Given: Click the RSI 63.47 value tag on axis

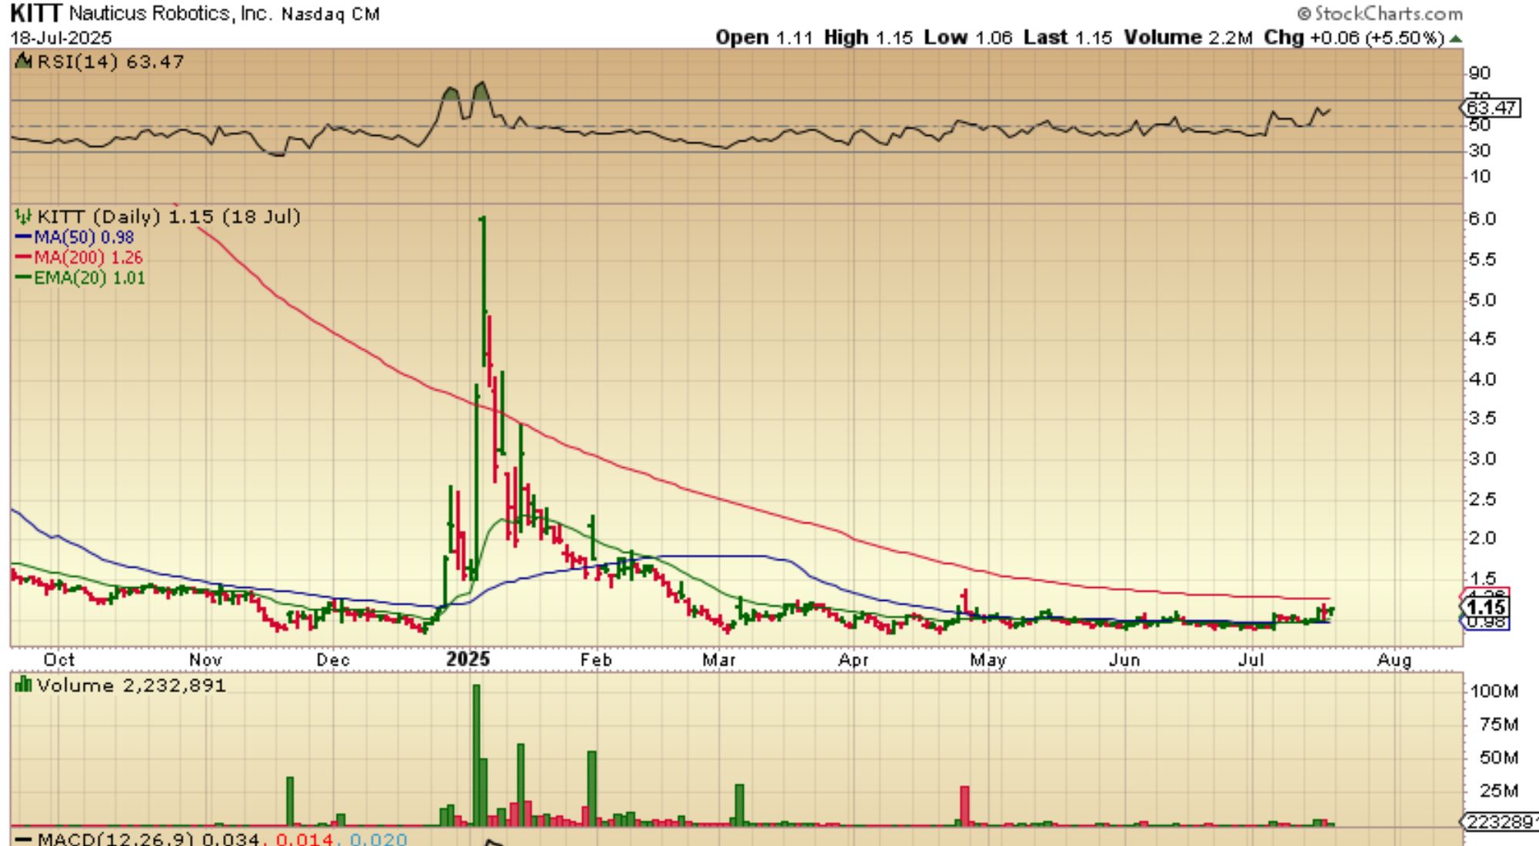Looking at the screenshot, I should tap(1491, 108).
